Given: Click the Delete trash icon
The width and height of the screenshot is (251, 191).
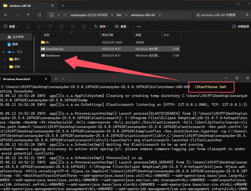Looking at the screenshot, I should click(84, 27).
